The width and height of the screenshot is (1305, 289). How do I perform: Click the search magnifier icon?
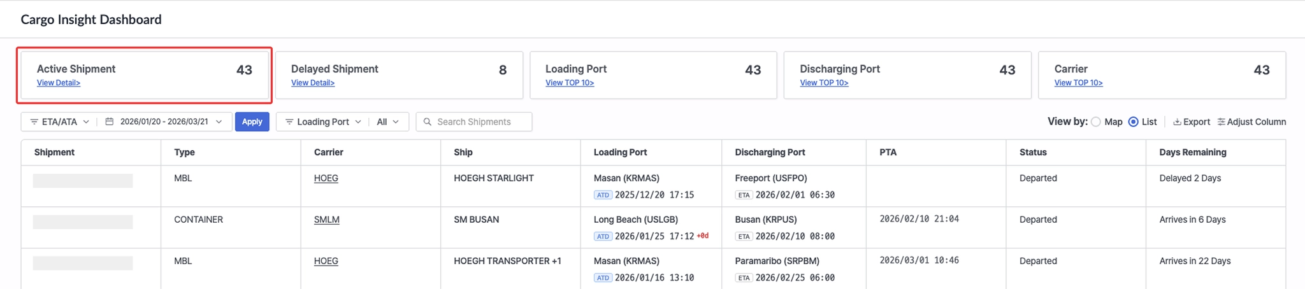click(428, 122)
